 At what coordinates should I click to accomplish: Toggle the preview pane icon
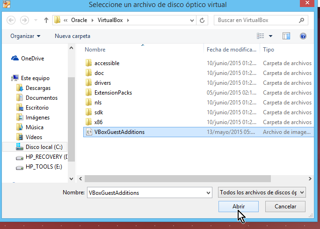pos(286,36)
